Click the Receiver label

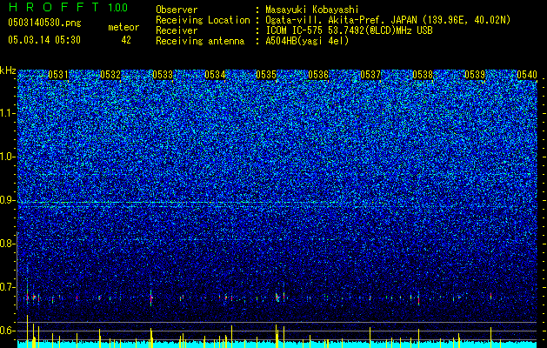pos(177,30)
